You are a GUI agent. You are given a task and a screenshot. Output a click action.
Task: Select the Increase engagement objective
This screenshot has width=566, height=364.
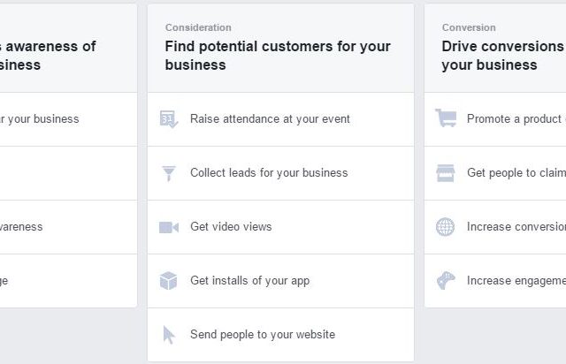pos(495,281)
